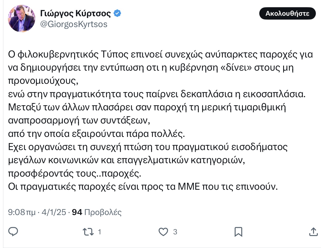
Task: Click the 4/1/25 post date
Action: click(x=54, y=212)
